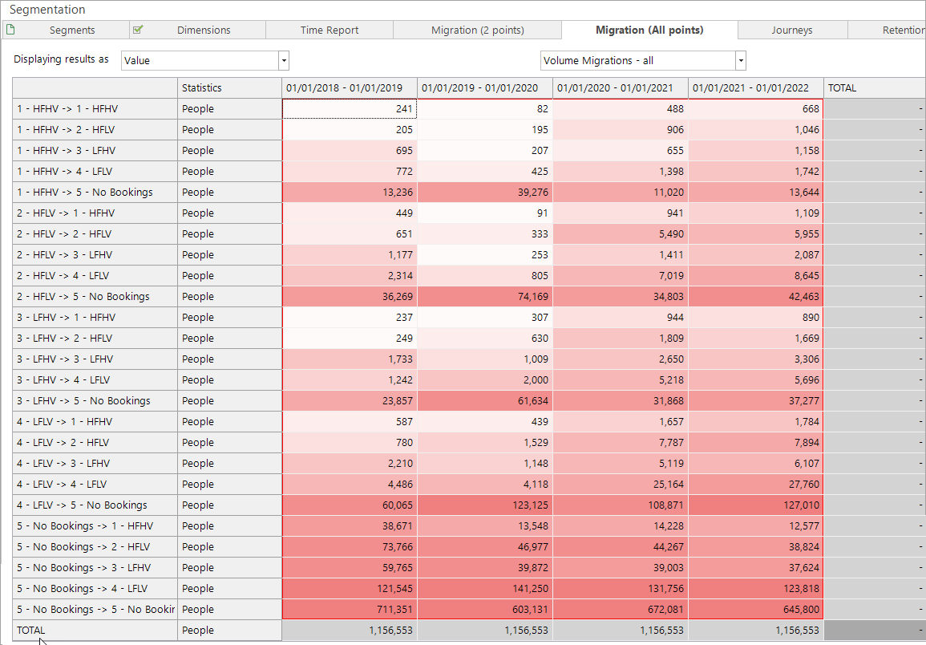The height and width of the screenshot is (645, 926).
Task: Click the cell with value 3,306
Action: [756, 359]
